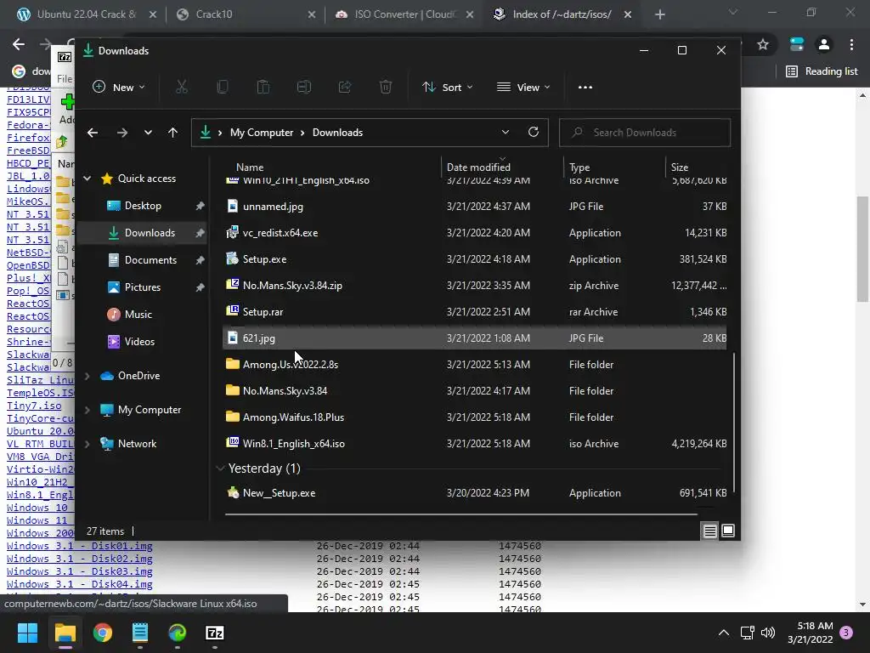
Task: Expand My Computer in navigation pane
Action: pos(88,410)
